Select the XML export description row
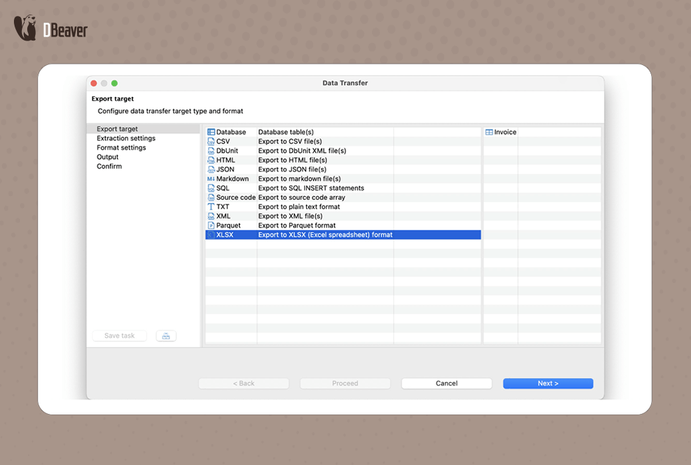 (x=290, y=216)
